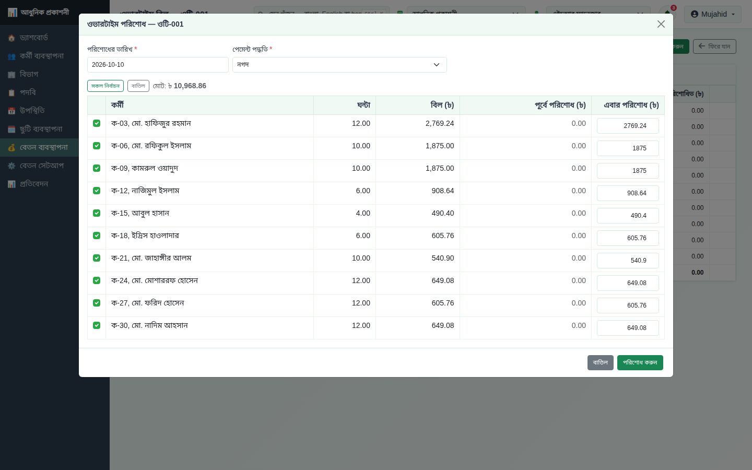The height and width of the screenshot is (470, 752).
Task: Deselect row ক-18 ইদ্রিস হাওলাদার
Action: [97, 236]
